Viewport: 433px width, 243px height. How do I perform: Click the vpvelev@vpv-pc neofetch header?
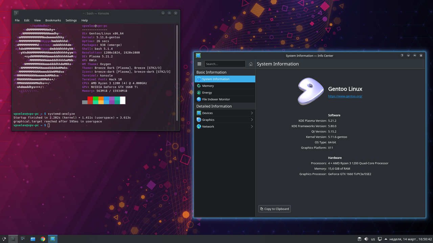pyautogui.click(x=95, y=26)
